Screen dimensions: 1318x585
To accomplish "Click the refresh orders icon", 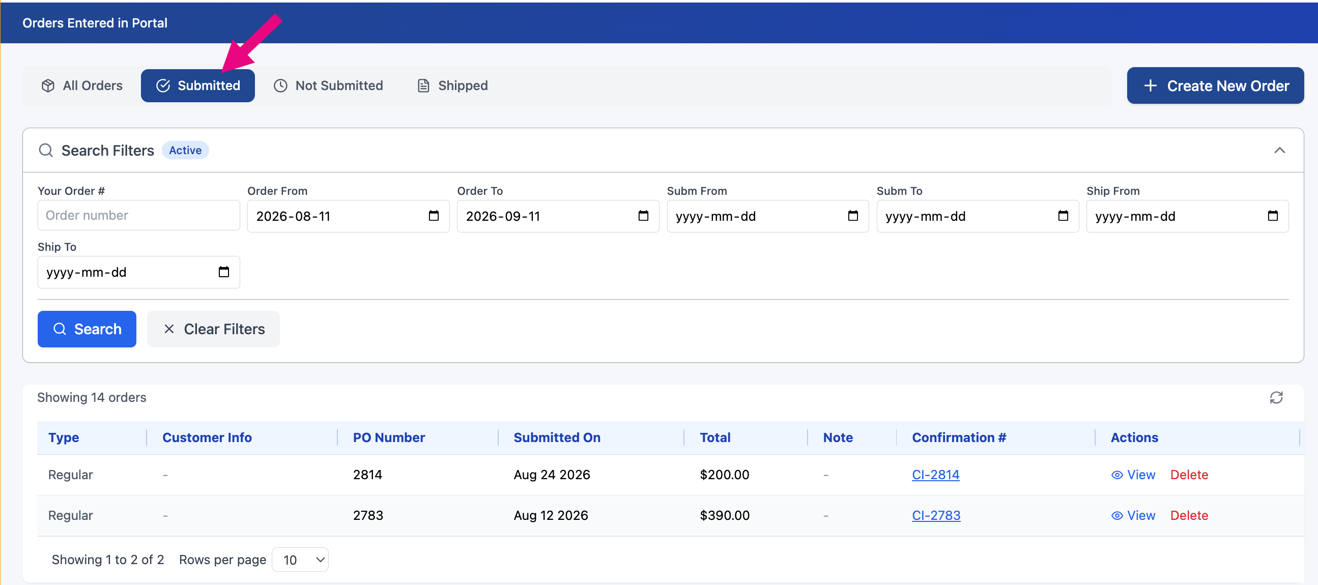I will tap(1276, 397).
